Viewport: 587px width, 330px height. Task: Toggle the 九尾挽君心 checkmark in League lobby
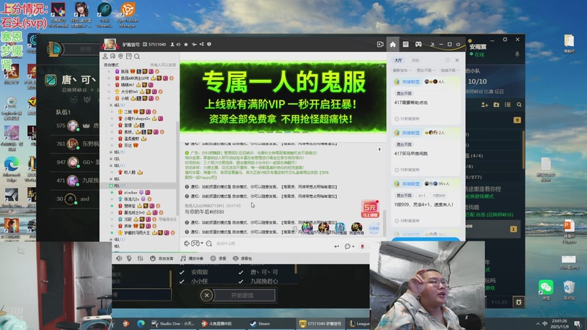pyautogui.click(x=241, y=281)
